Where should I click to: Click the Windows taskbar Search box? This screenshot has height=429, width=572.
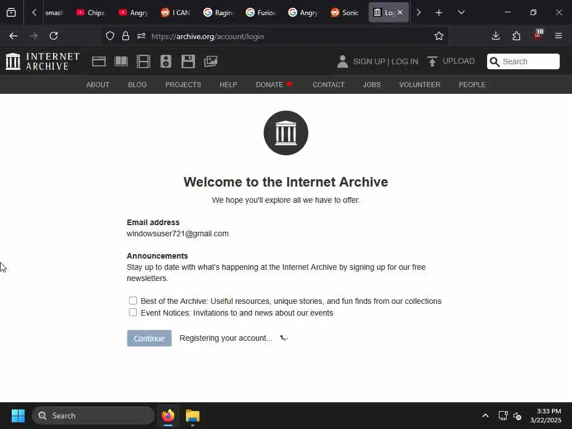[x=93, y=416]
